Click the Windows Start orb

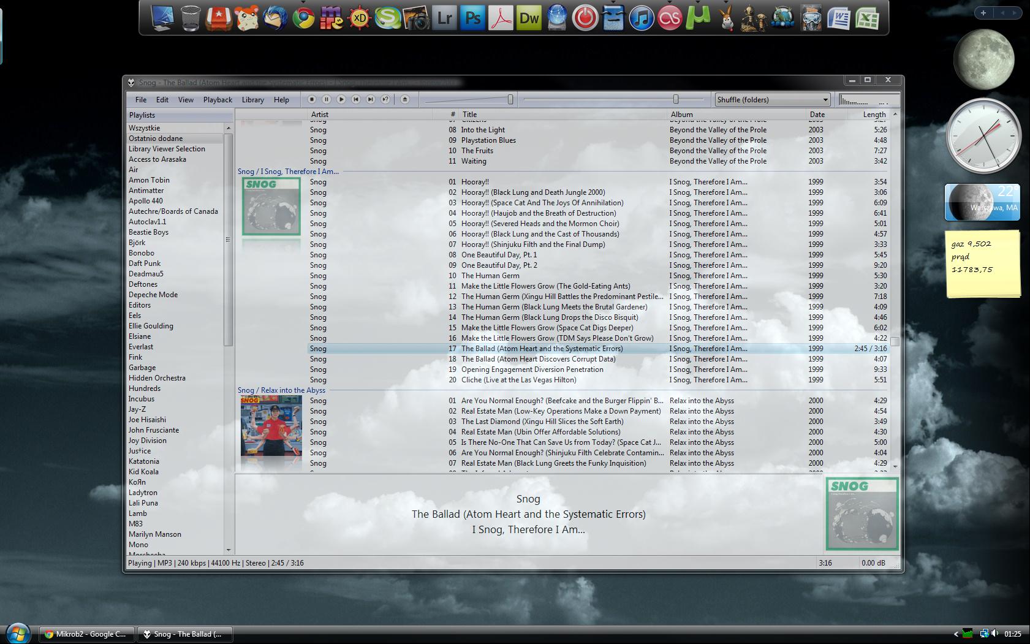click(17, 634)
